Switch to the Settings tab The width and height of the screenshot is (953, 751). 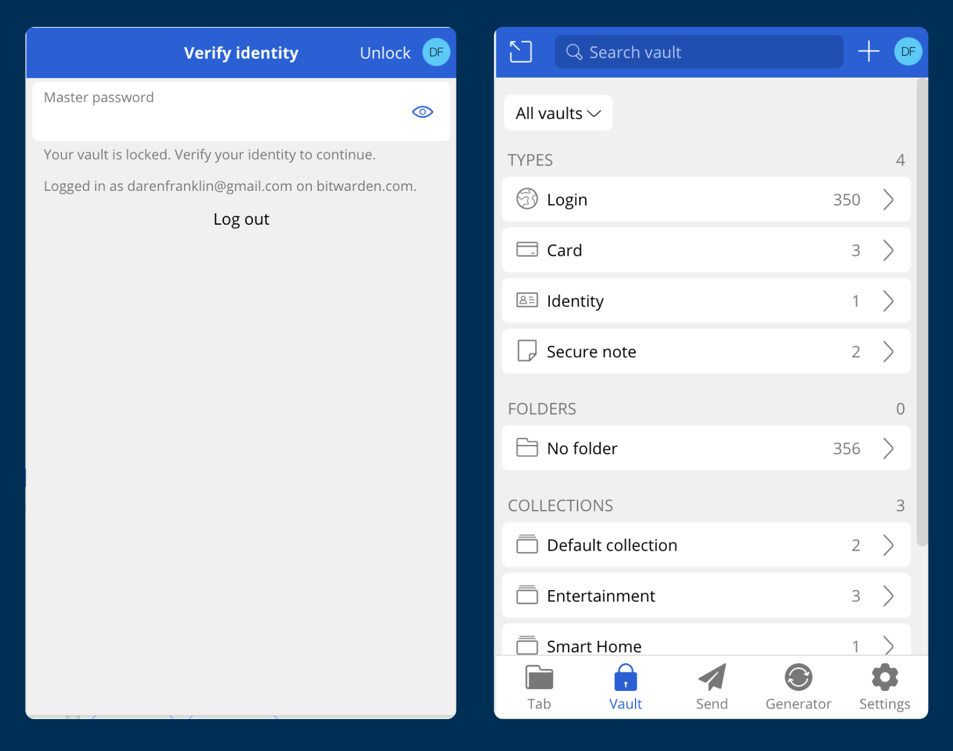coord(885,687)
